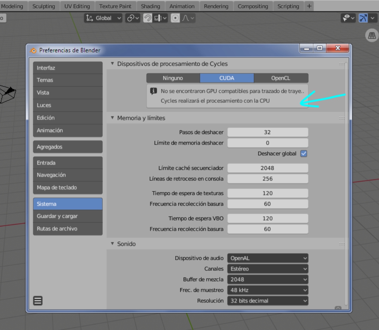Open Vista preferences section
The height and width of the screenshot is (330, 379).
tap(68, 93)
